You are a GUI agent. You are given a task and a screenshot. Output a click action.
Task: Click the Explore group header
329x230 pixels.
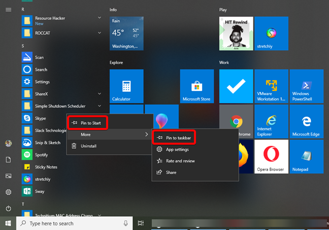pos(116,62)
